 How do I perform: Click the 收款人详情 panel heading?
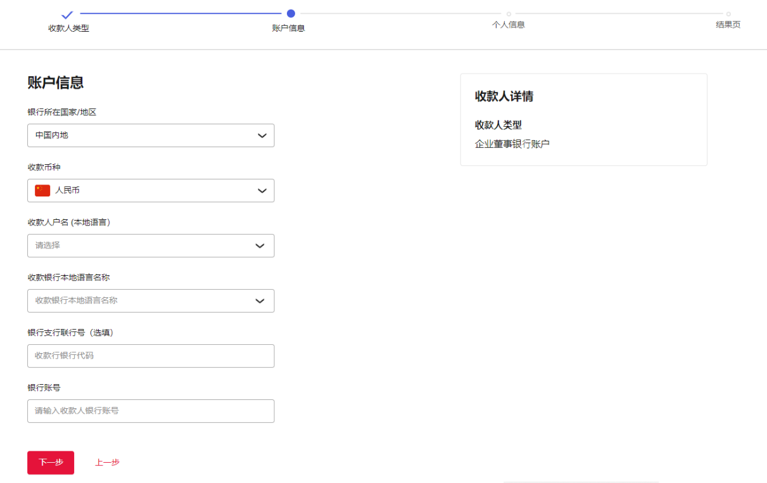(x=504, y=96)
